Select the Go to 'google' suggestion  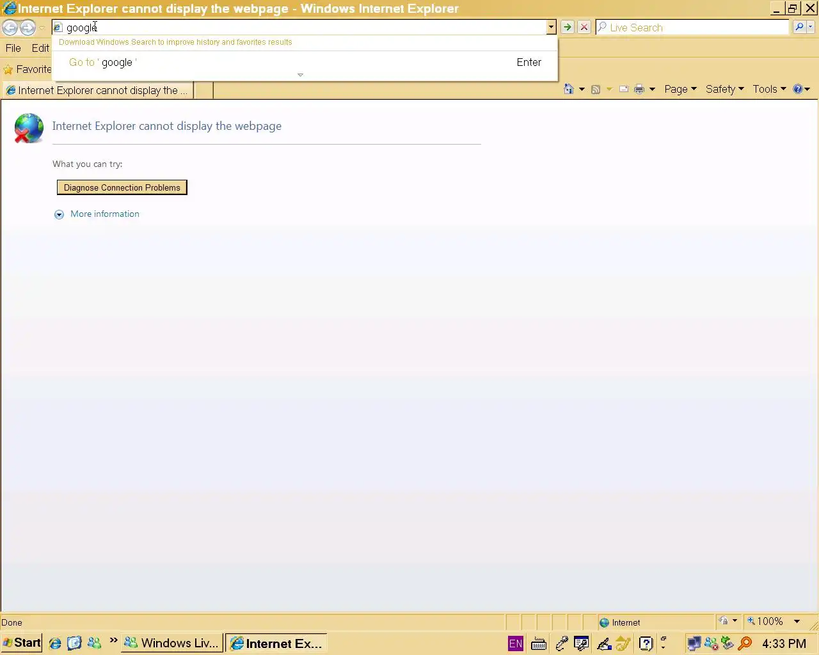305,62
